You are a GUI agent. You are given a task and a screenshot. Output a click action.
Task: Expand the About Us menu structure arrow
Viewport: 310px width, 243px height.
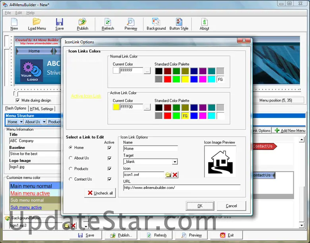coord(44,121)
